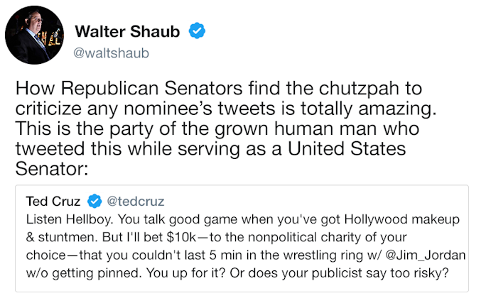Open the @waltshaub handle link
Viewport: 486px width, 303px height.
[112, 53]
